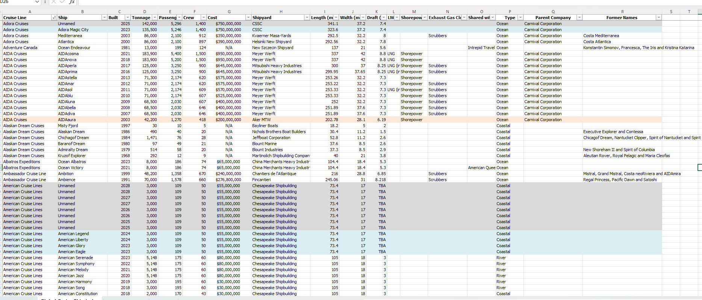
Task: Select the Chantiers de l'Atlantique cell
Action: [x=281, y=174]
